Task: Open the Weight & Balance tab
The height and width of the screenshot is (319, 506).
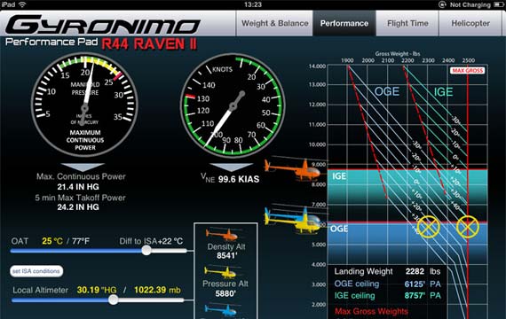Action: 274,23
